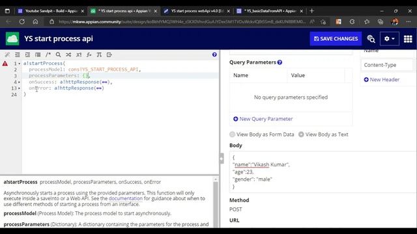Viewport: 417px width, 234px height.
Task: Expand folded code at line 4
Action: (x=19, y=82)
